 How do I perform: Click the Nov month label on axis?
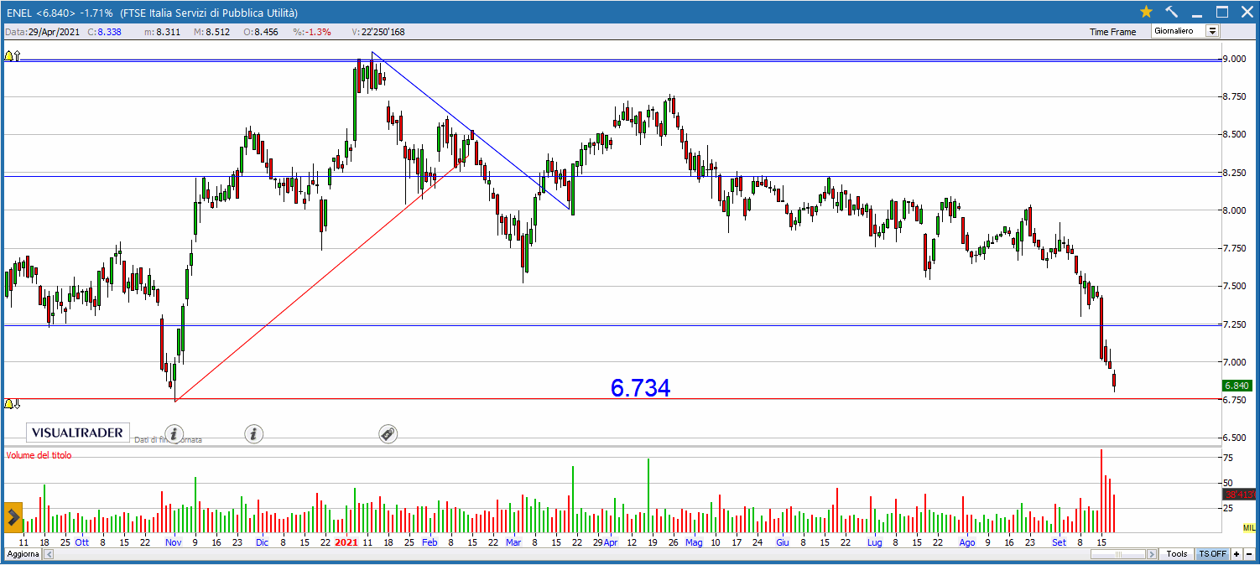174,542
